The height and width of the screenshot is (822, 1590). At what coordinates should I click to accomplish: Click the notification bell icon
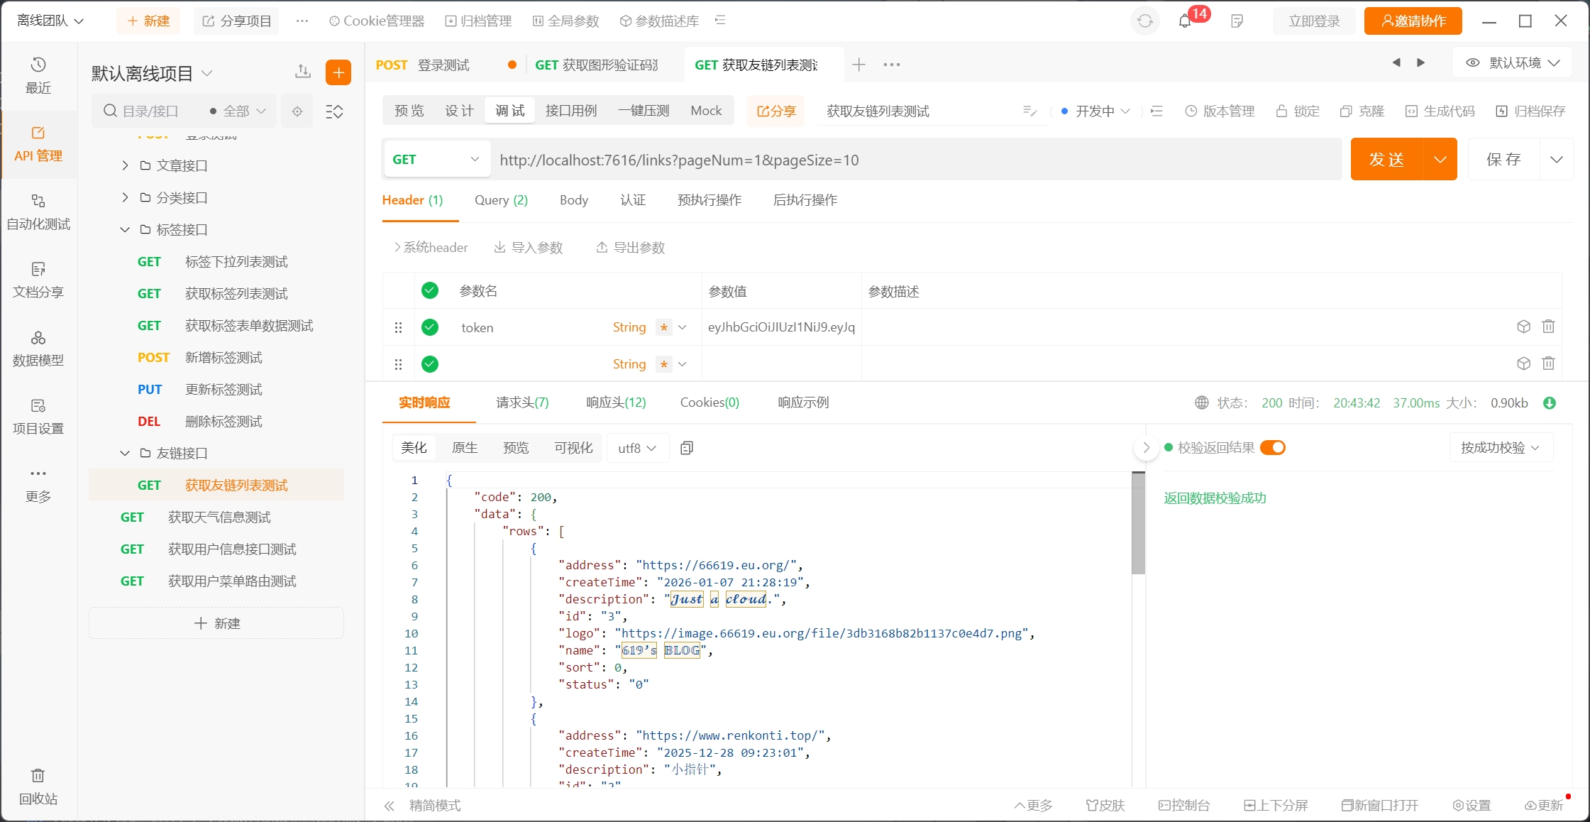[x=1185, y=21]
